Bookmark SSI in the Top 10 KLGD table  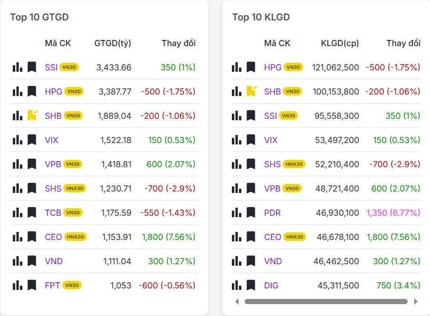(251, 115)
